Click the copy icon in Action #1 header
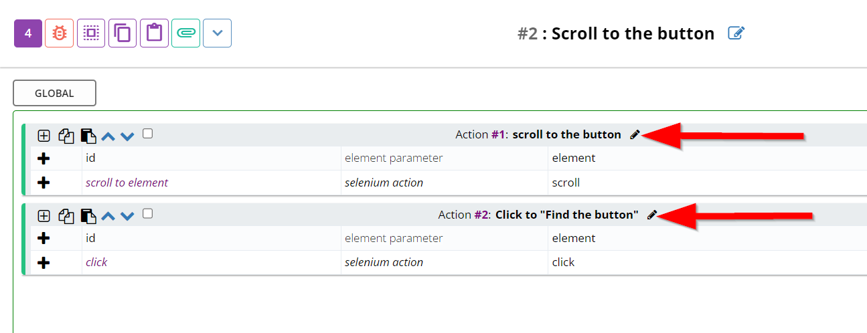 (66, 136)
